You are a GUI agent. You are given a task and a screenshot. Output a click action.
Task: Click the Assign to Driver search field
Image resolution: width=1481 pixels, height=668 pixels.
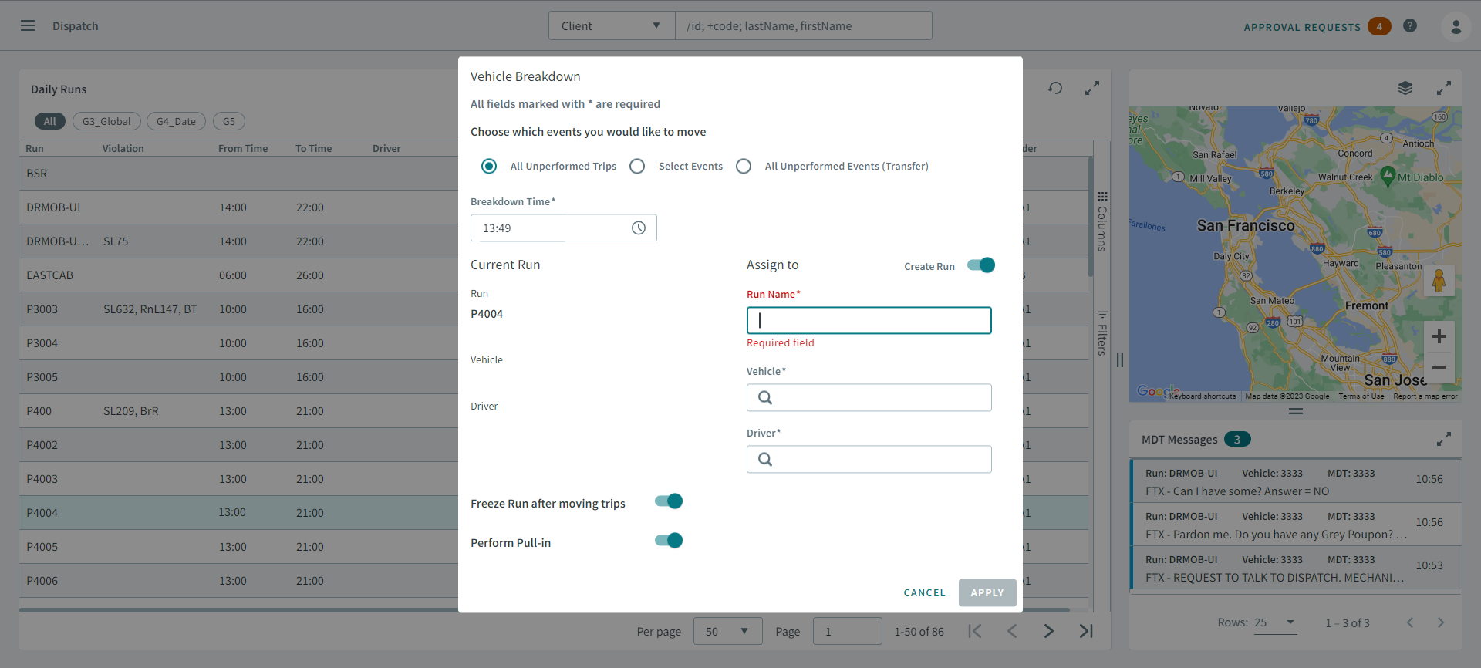pos(869,459)
